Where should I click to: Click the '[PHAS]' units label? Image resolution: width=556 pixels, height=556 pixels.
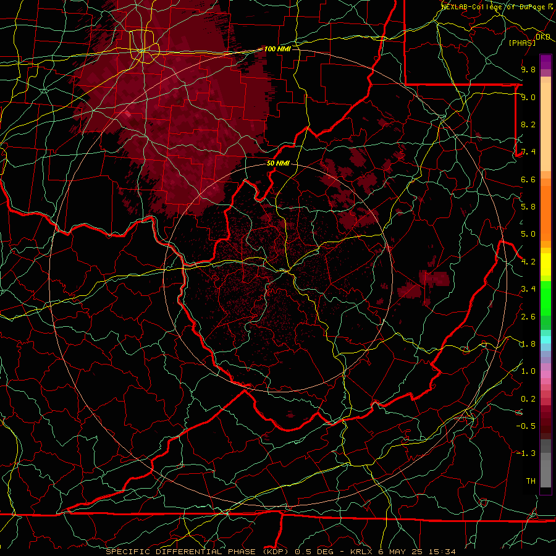coord(522,43)
